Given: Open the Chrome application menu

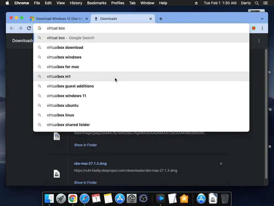Looking at the screenshot, I should coord(22,3).
